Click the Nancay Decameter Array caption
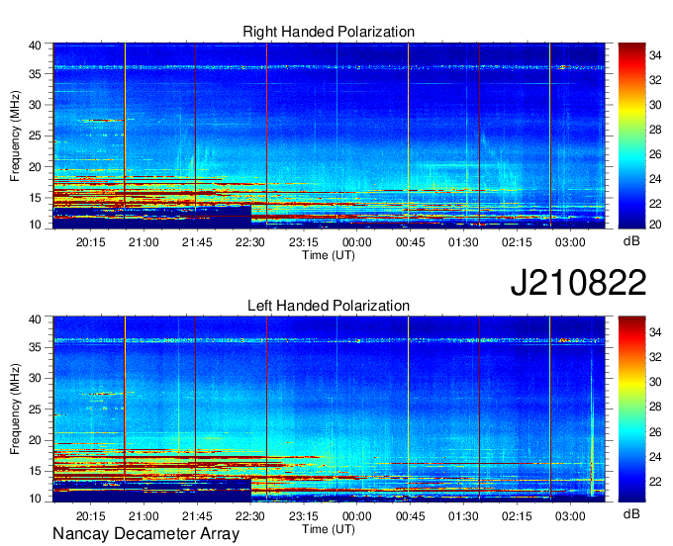The height and width of the screenshot is (546, 673). click(145, 533)
